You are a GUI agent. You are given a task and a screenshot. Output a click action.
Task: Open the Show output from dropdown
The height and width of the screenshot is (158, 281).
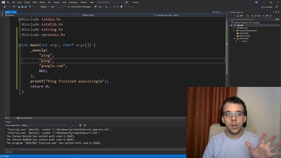pyautogui.click(x=43, y=125)
